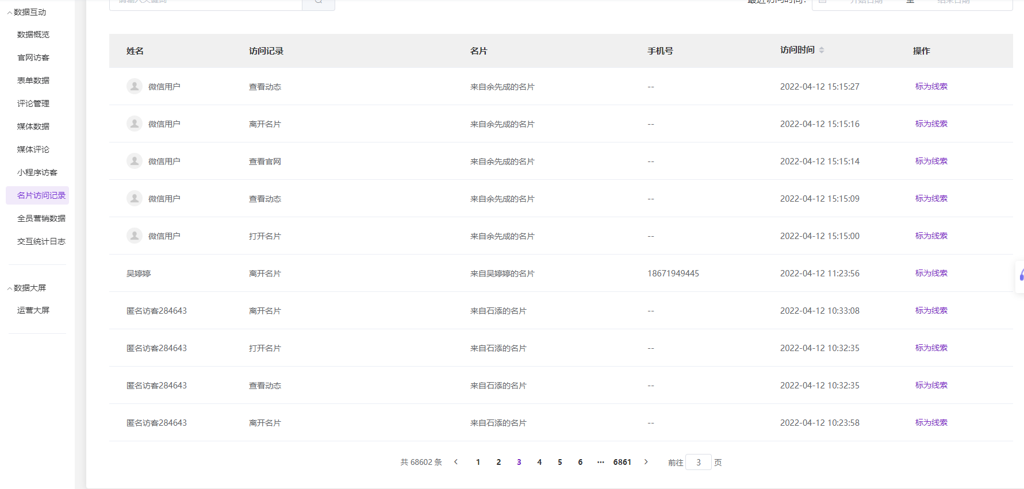Select 名片访问记录 in the sidebar
This screenshot has height=489, width=1024.
pyautogui.click(x=37, y=195)
